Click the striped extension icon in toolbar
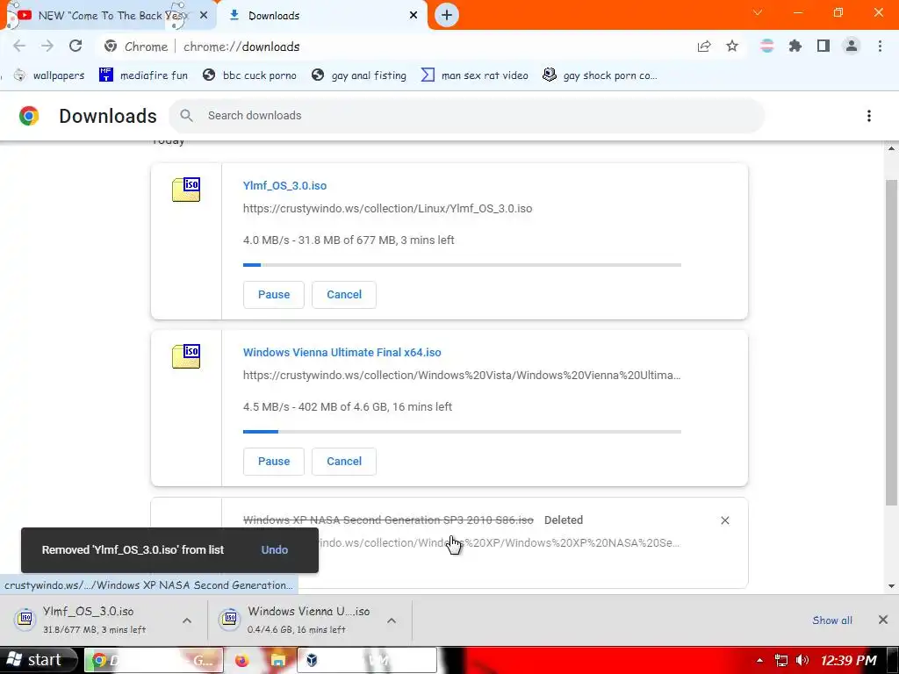This screenshot has width=899, height=674. click(767, 46)
